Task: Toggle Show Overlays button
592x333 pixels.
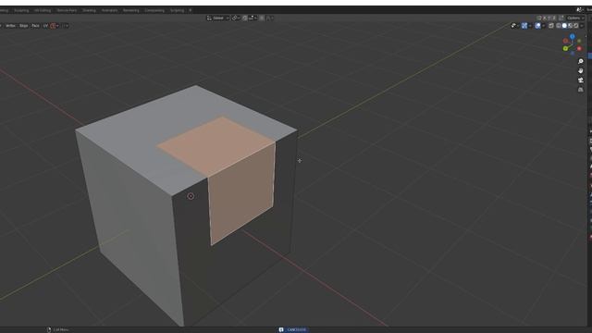Action: click(538, 26)
